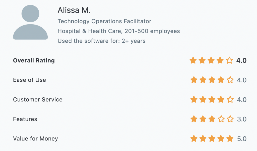
Task: Click the 'Used the software for' duration line
Action: point(101,41)
